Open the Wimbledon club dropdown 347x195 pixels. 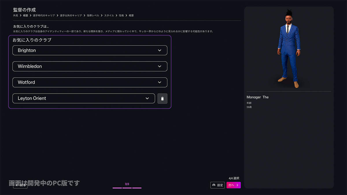tap(90, 66)
